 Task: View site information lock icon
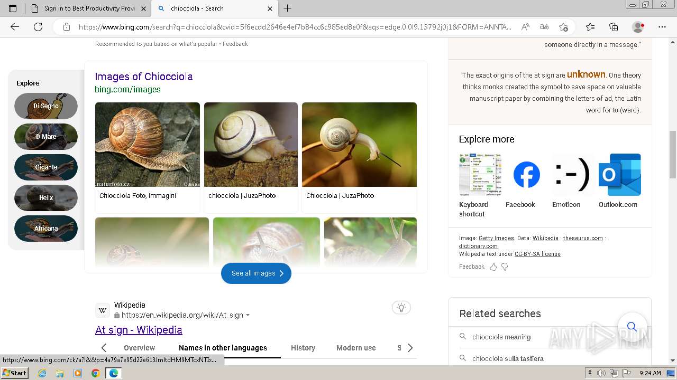pyautogui.click(x=67, y=27)
